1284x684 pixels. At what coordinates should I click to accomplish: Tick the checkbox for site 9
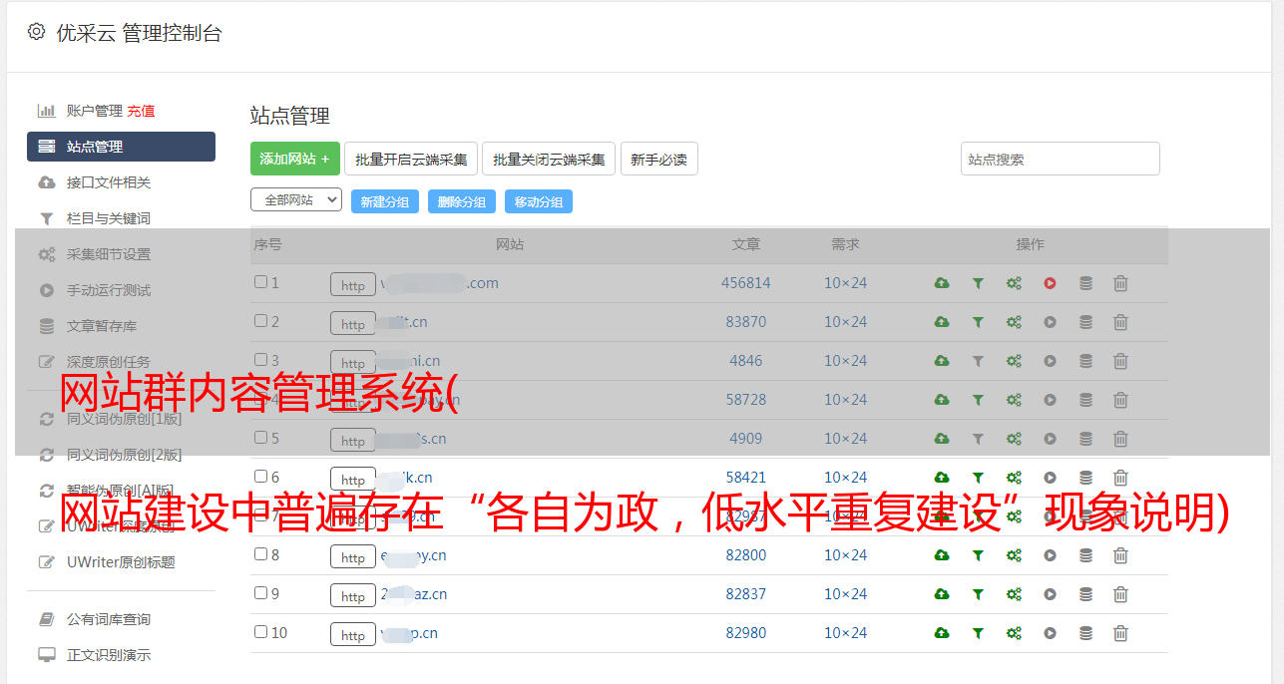pos(260,593)
